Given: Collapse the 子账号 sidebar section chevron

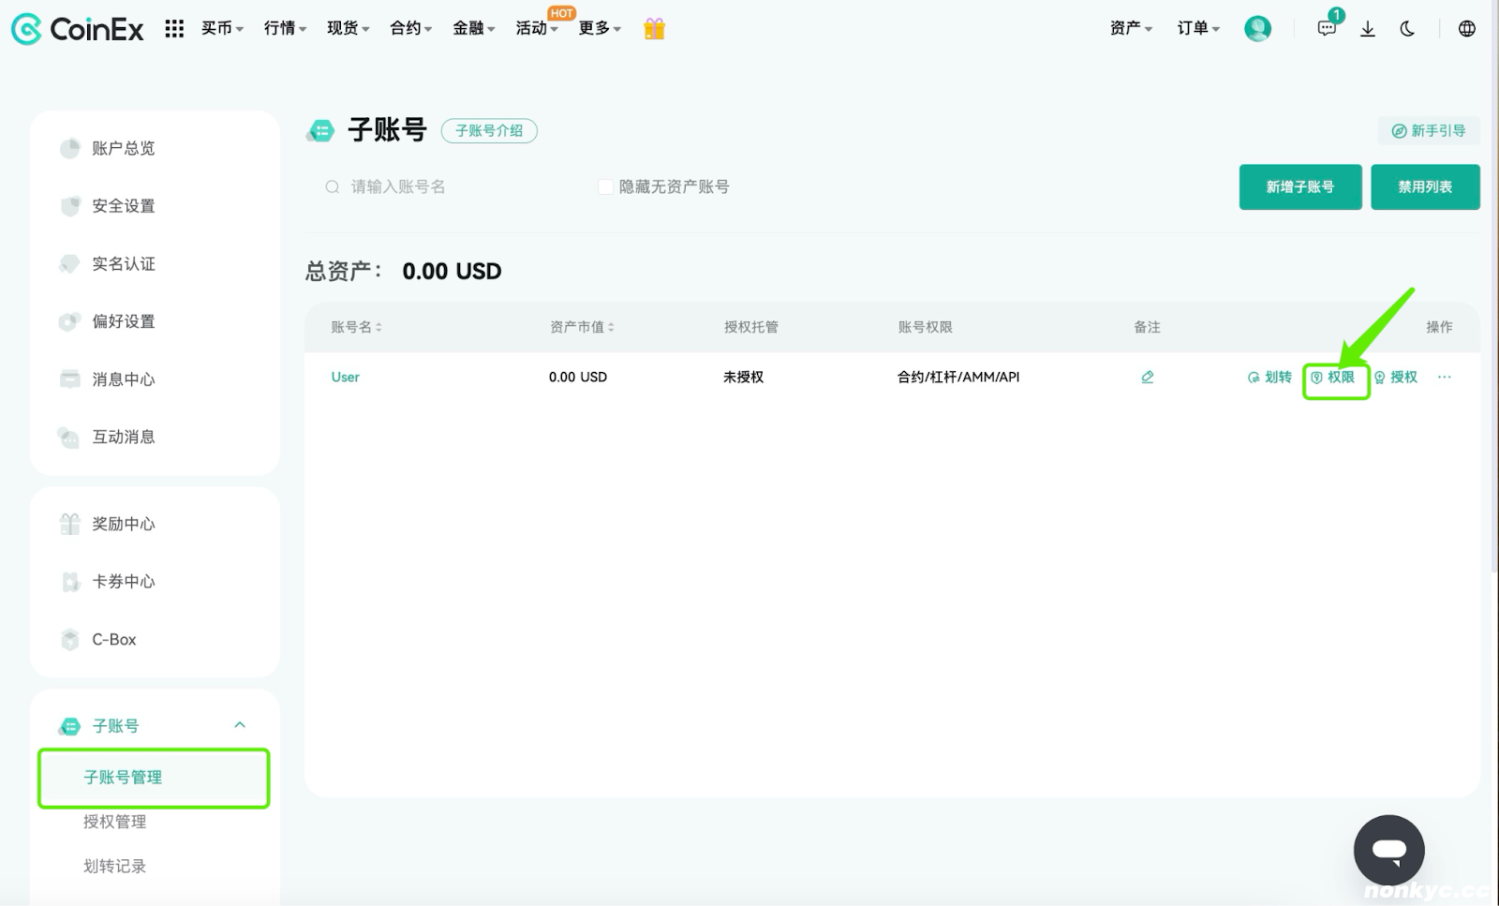Looking at the screenshot, I should tap(240, 725).
